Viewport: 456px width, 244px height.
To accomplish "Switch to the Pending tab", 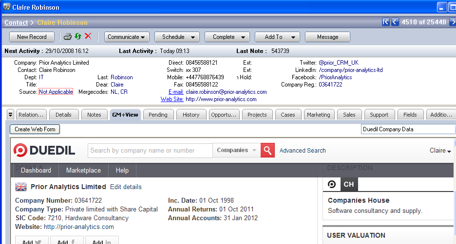I will [158, 115].
